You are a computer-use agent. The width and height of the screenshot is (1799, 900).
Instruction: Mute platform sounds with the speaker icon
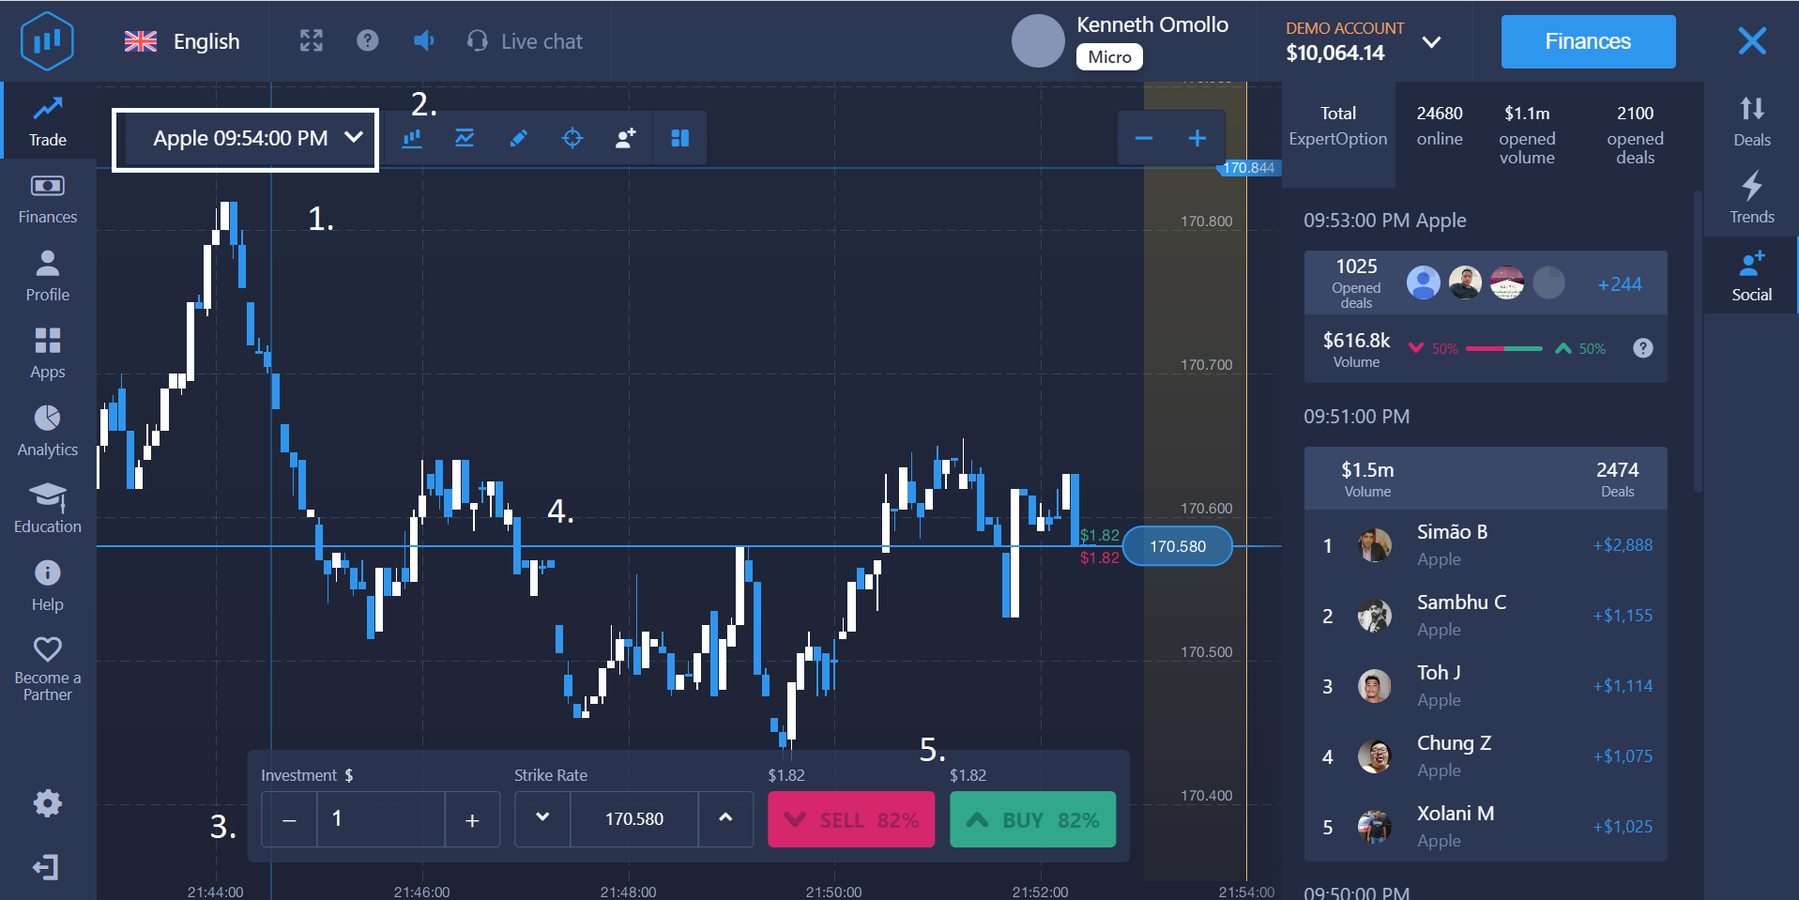coord(423,40)
